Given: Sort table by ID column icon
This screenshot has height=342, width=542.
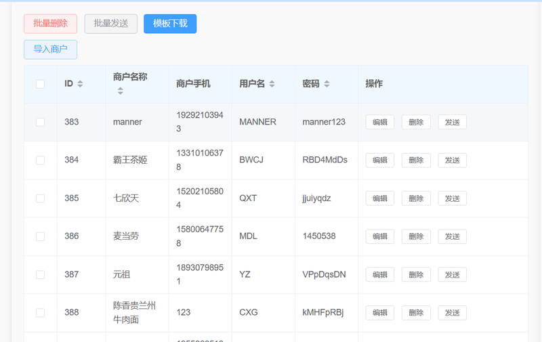Looking at the screenshot, I should [80, 84].
